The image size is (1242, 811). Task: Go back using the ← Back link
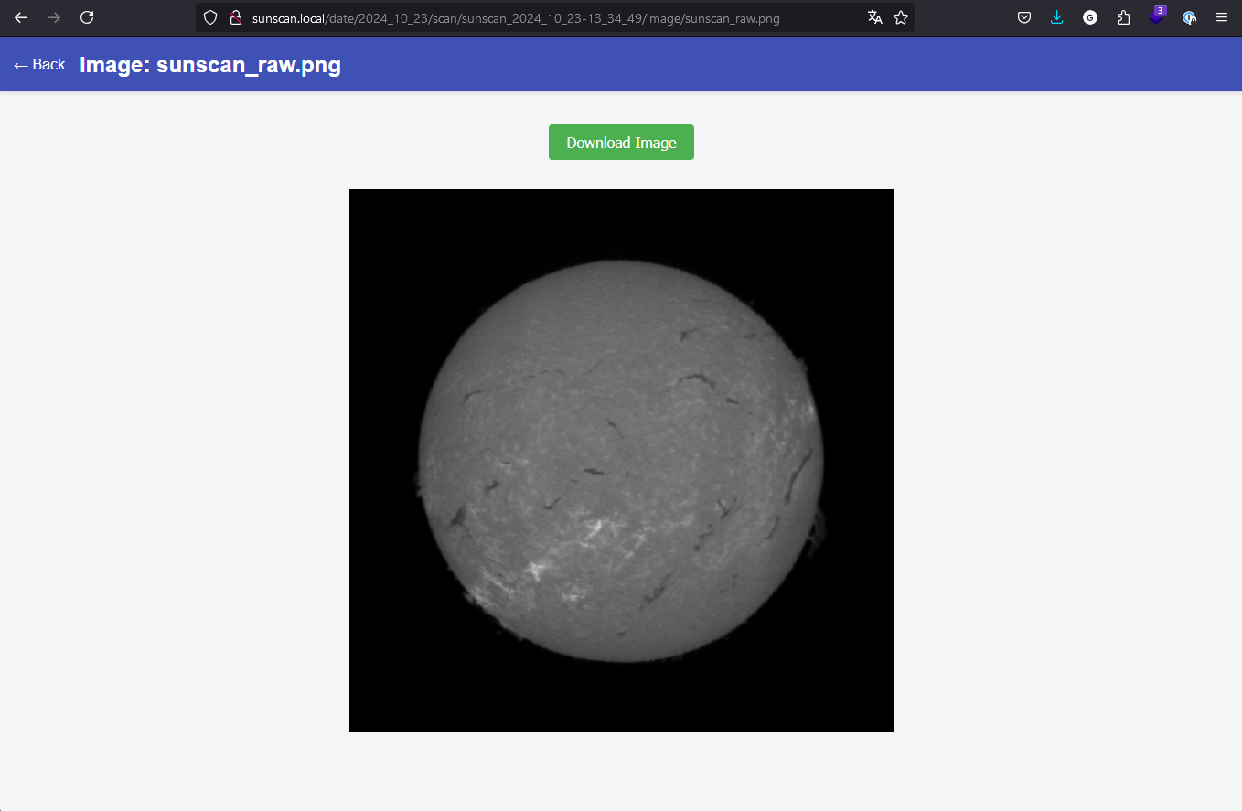(39, 65)
